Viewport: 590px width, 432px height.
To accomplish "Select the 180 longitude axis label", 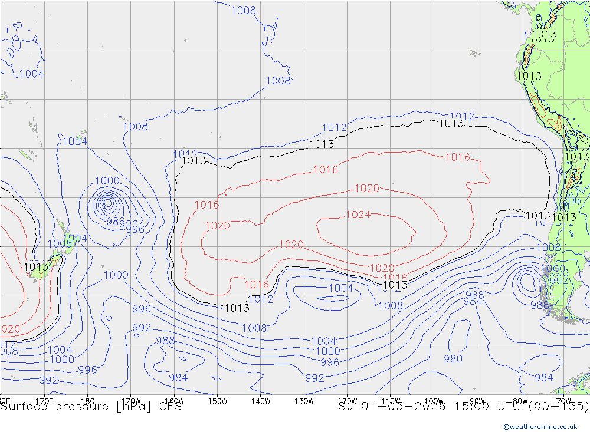I will pyautogui.click(x=88, y=401).
